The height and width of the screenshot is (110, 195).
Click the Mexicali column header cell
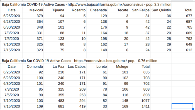33,10
